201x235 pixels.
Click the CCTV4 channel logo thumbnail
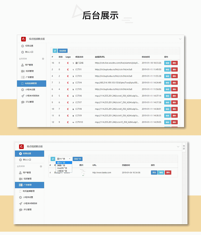70,83
